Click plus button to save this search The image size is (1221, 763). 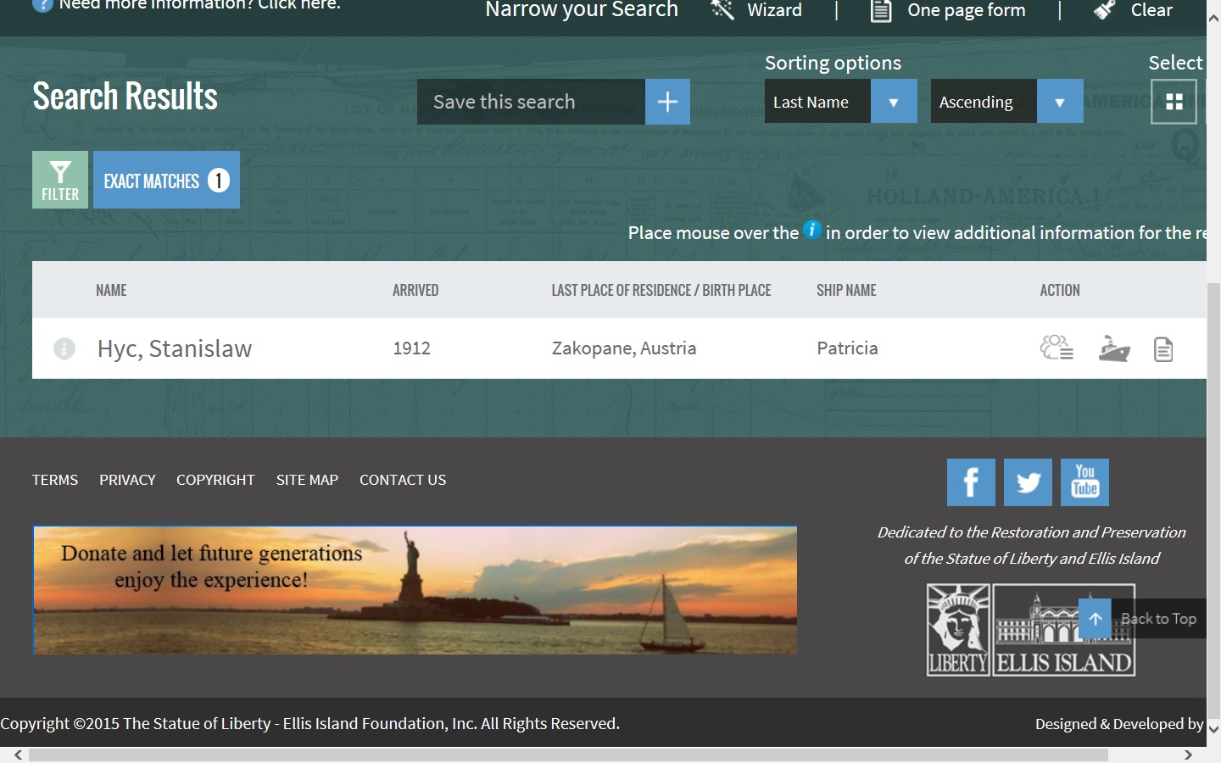tap(667, 102)
